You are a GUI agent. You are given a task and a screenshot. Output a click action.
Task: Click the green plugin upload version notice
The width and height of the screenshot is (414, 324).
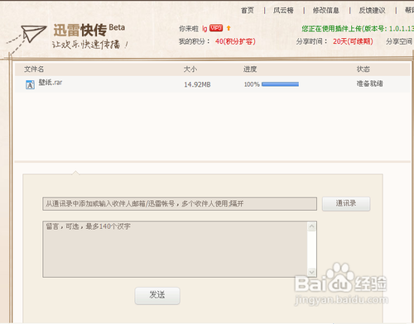358,28
